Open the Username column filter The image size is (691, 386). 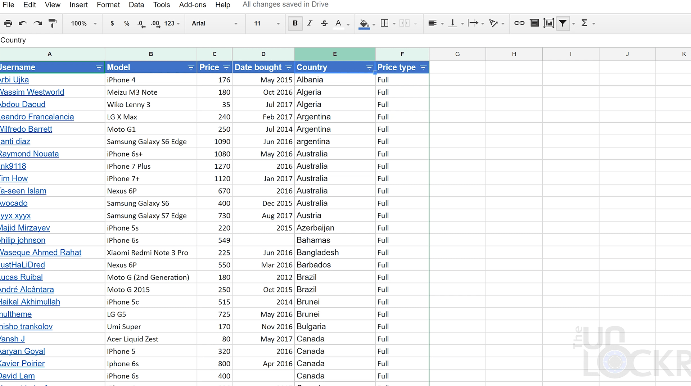[99, 68]
